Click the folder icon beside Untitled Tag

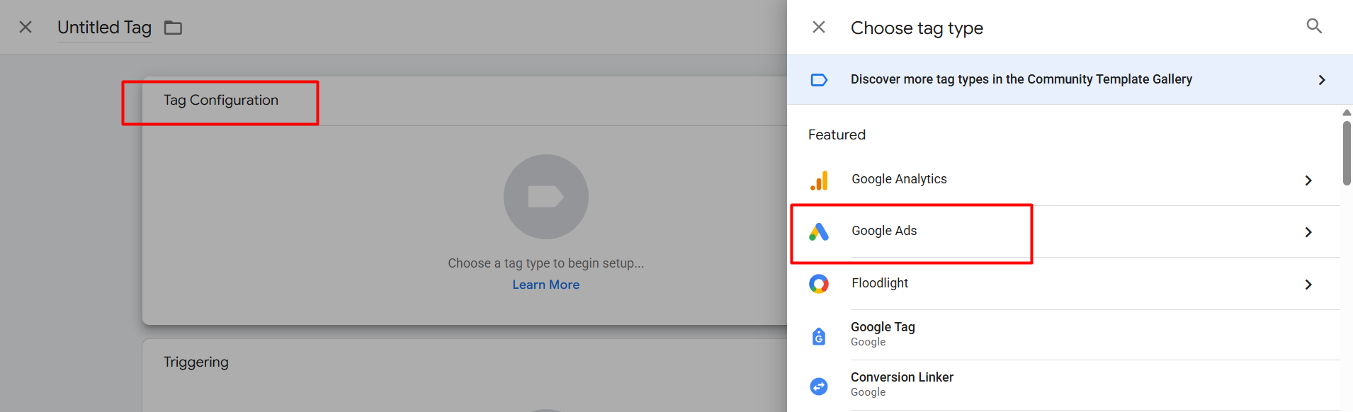tap(173, 28)
